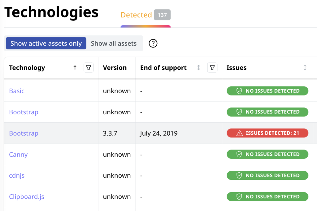Click the help question mark icon

153,44
